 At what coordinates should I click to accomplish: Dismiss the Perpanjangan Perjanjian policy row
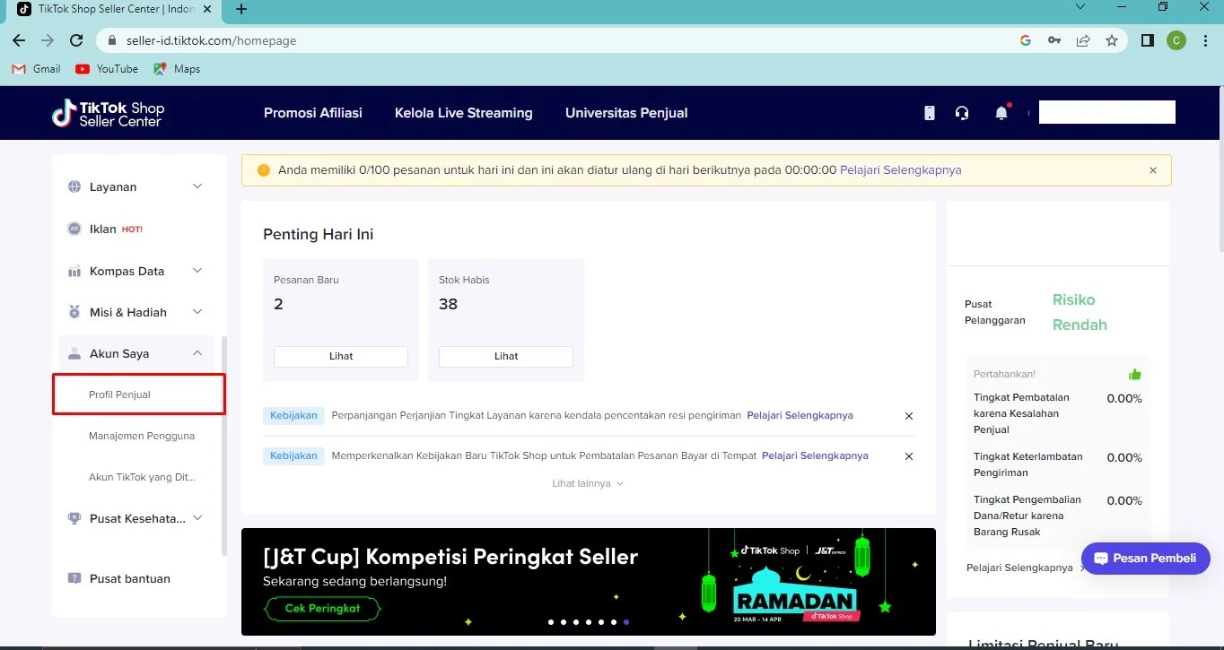coord(908,416)
